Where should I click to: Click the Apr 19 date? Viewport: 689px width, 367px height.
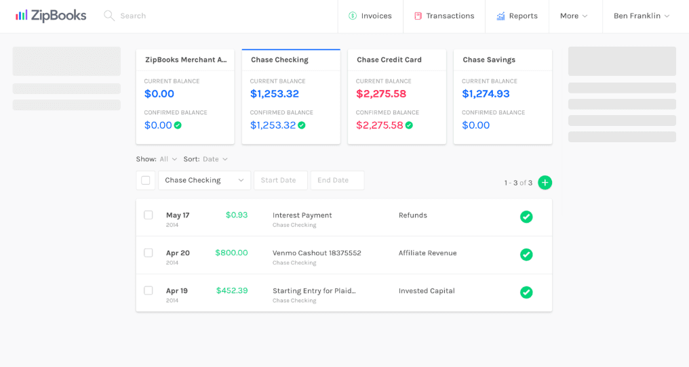176,290
